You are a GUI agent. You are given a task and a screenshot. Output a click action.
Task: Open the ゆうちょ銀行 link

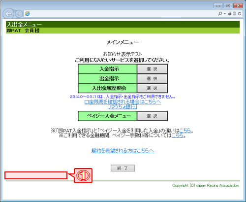(123, 107)
